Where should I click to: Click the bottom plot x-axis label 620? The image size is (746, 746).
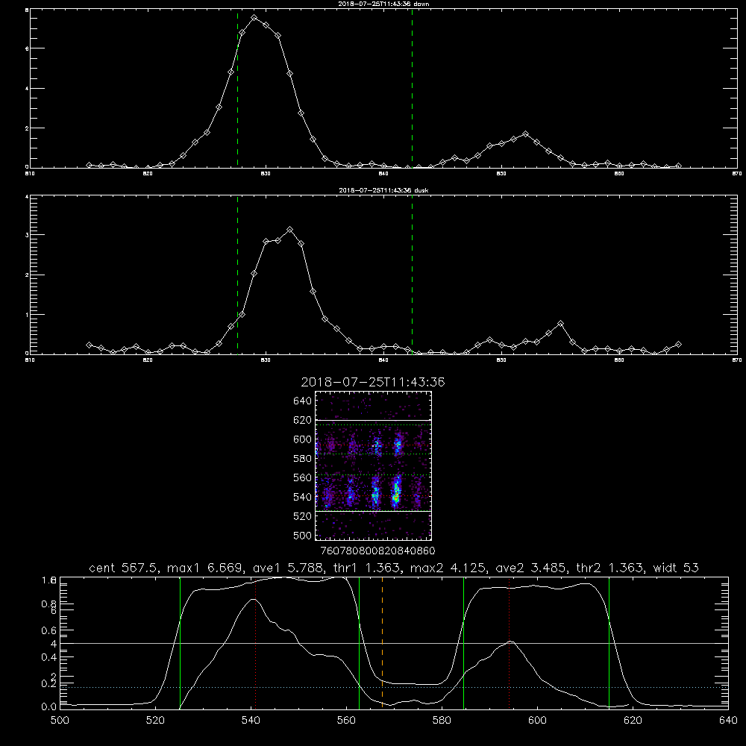pyautogui.click(x=633, y=721)
